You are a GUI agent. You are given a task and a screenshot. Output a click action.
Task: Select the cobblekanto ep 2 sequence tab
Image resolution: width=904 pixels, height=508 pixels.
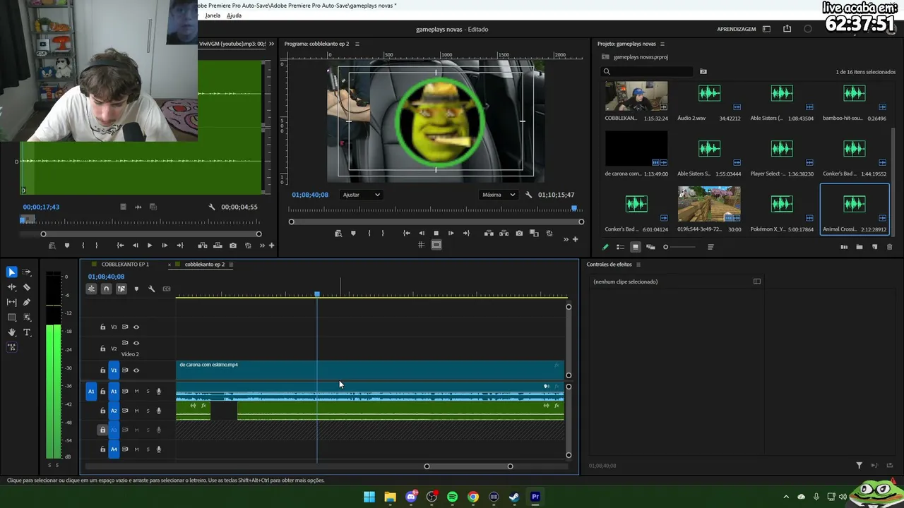205,265
